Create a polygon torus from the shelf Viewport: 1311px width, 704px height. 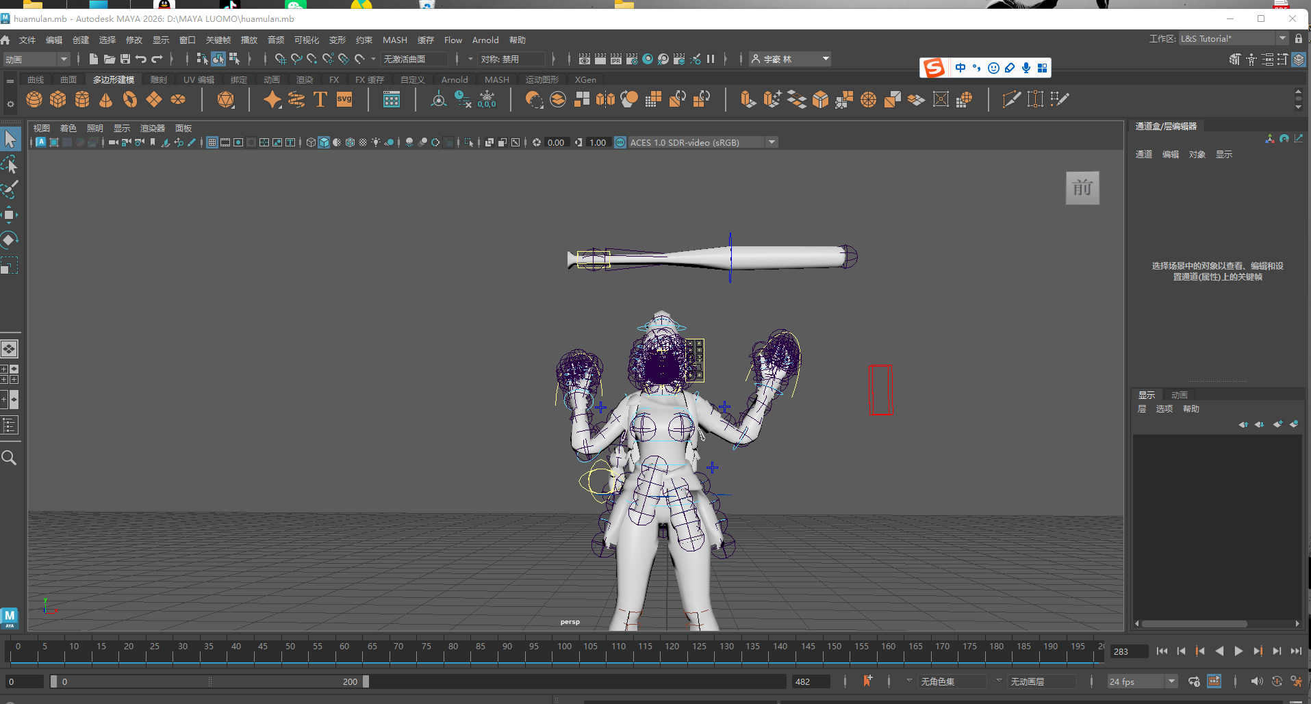tap(130, 100)
